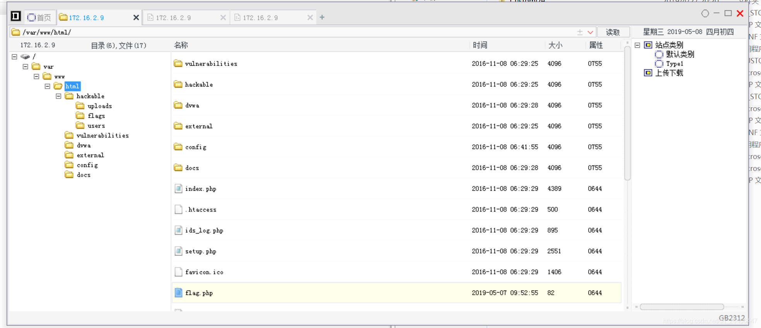Select users folder in tree
The image size is (761, 328).
(96, 126)
